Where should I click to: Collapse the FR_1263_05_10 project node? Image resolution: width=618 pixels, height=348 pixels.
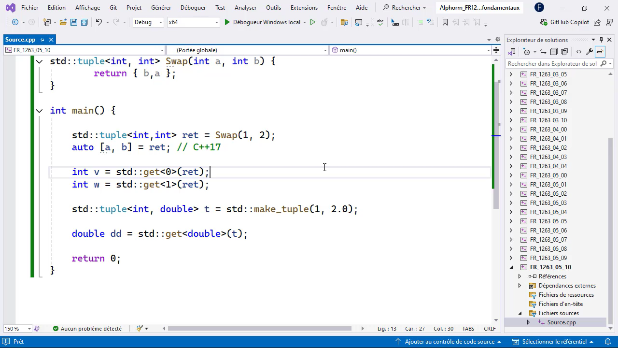tap(511, 267)
